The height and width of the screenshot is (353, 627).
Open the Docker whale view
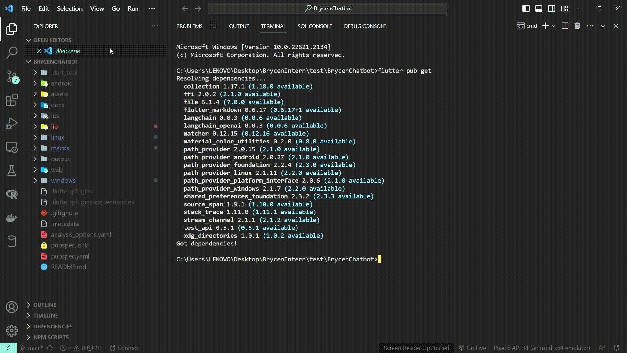(x=12, y=218)
